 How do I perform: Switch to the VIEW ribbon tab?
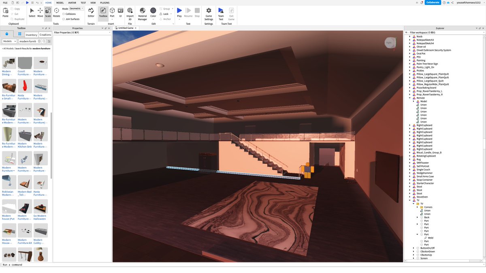pyautogui.click(x=93, y=2)
